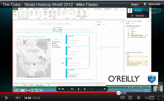This screenshot has height=101, width=164.
Task: Open the POWER VIEW ribbon tab
Action: pyautogui.click(x=80, y=9)
